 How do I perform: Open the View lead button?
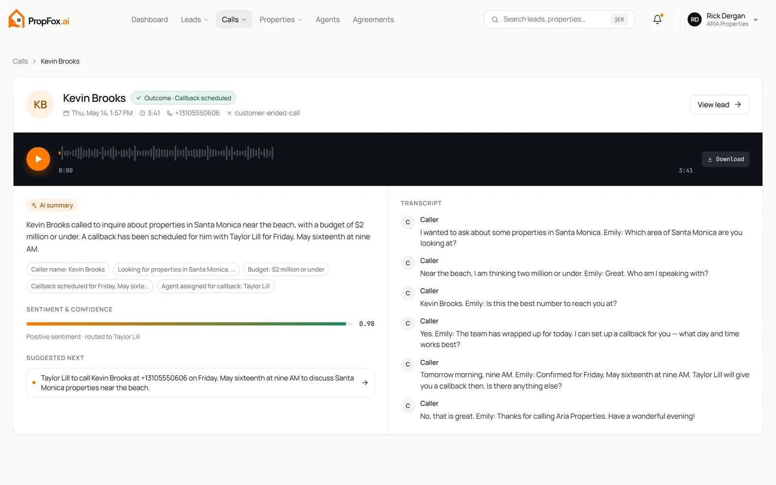pyautogui.click(x=719, y=105)
